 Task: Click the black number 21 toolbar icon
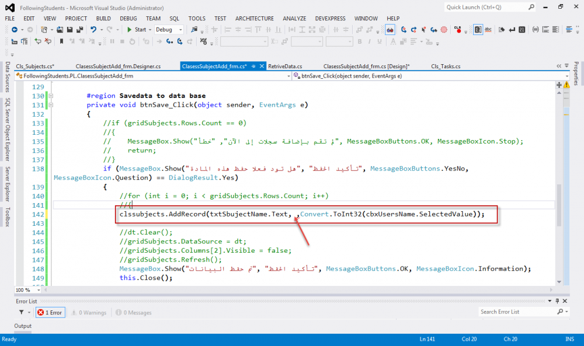pyautogui.click(x=522, y=29)
